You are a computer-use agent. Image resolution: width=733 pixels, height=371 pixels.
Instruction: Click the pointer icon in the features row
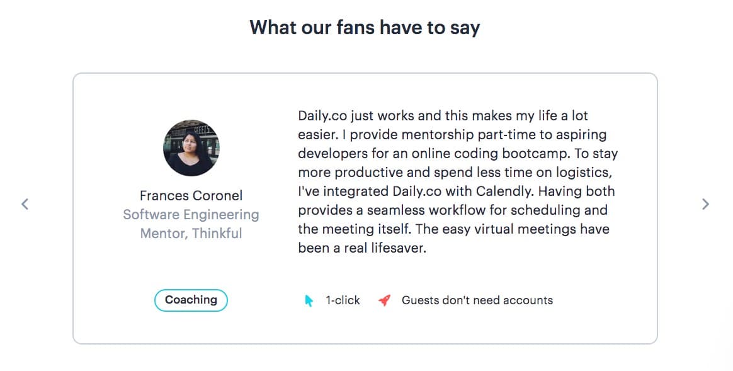309,300
